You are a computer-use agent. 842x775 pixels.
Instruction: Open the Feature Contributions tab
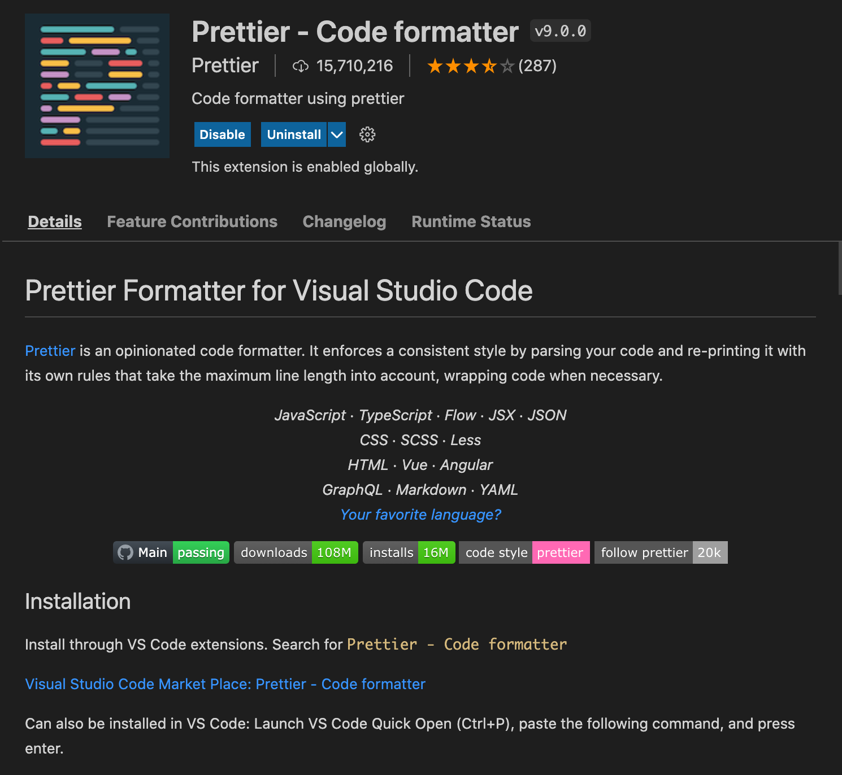click(192, 221)
